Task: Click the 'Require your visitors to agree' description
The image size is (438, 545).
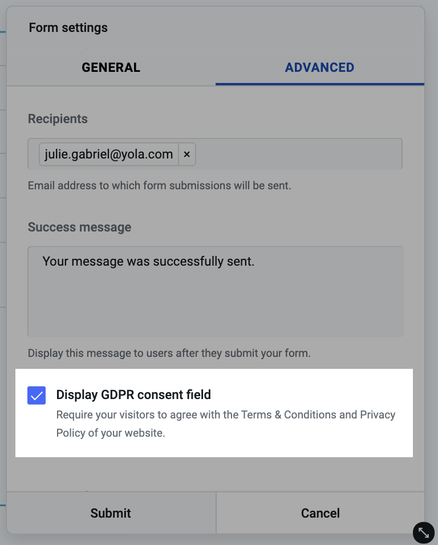Action: 226,424
